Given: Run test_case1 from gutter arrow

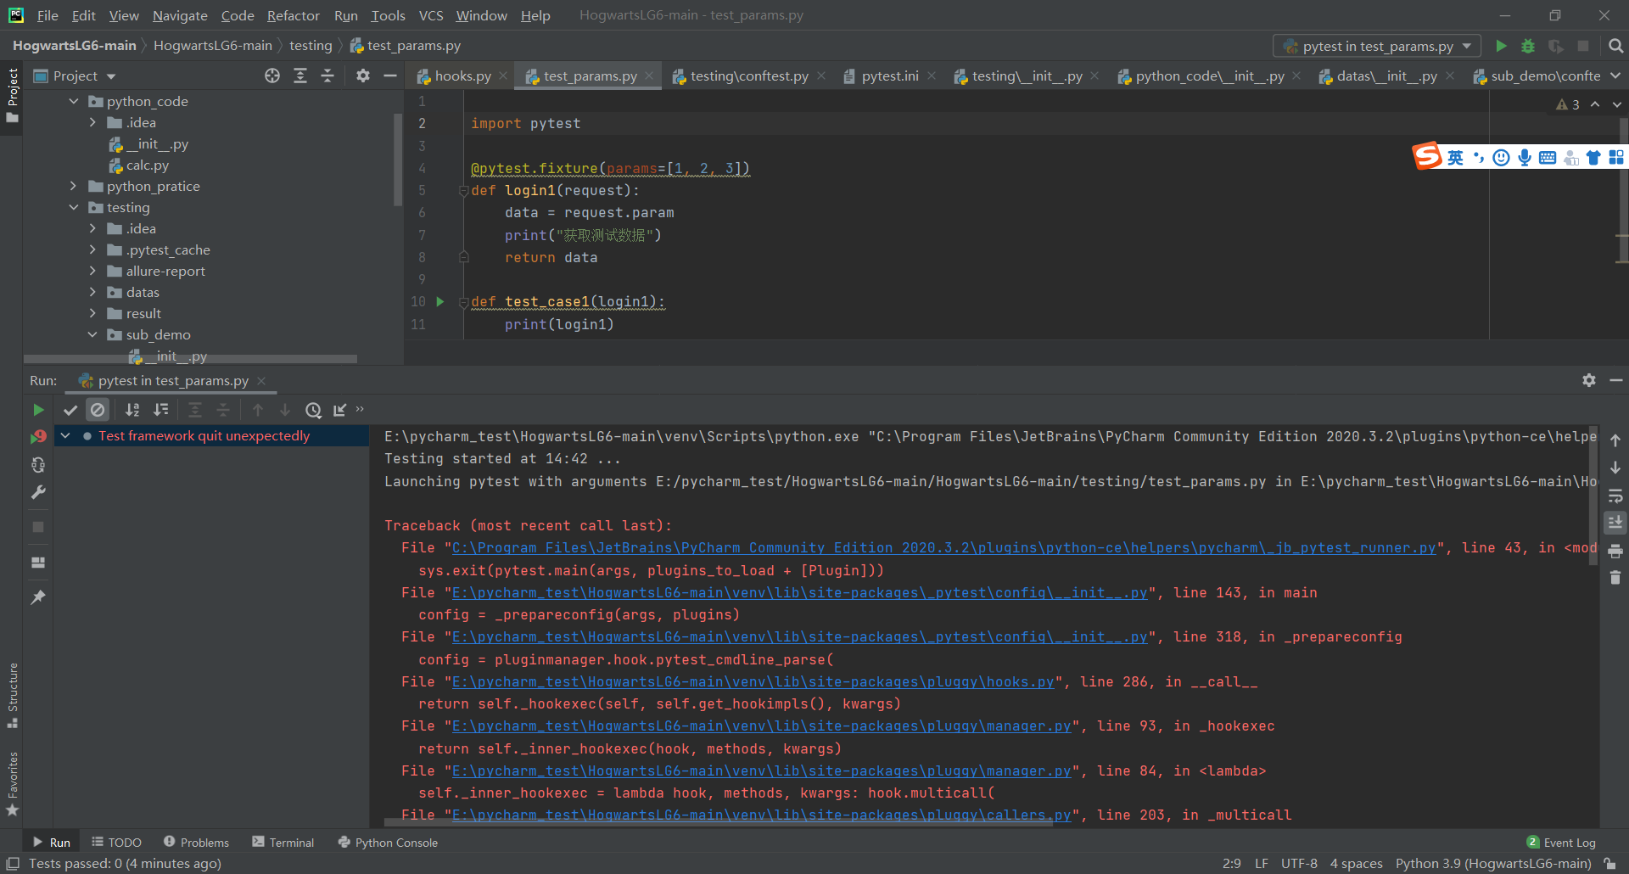Looking at the screenshot, I should [x=439, y=301].
